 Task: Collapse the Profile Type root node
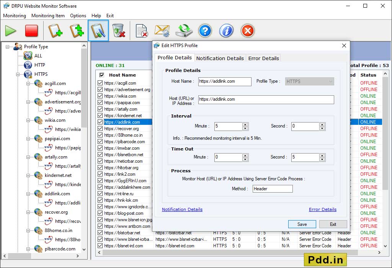8,47
